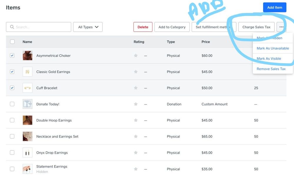294x176 pixels.
Task: Click the Asymmetrical Choker rating star
Action: point(136,56)
